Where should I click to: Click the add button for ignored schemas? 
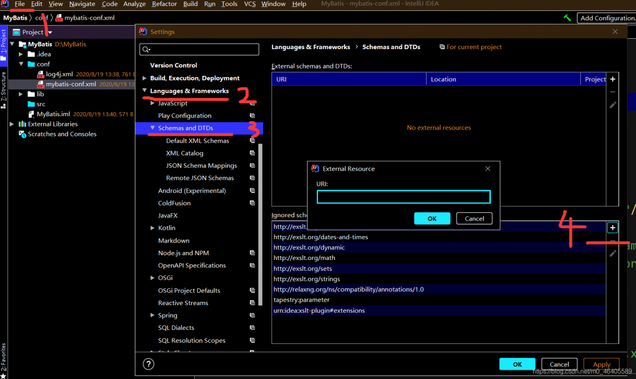pos(613,228)
